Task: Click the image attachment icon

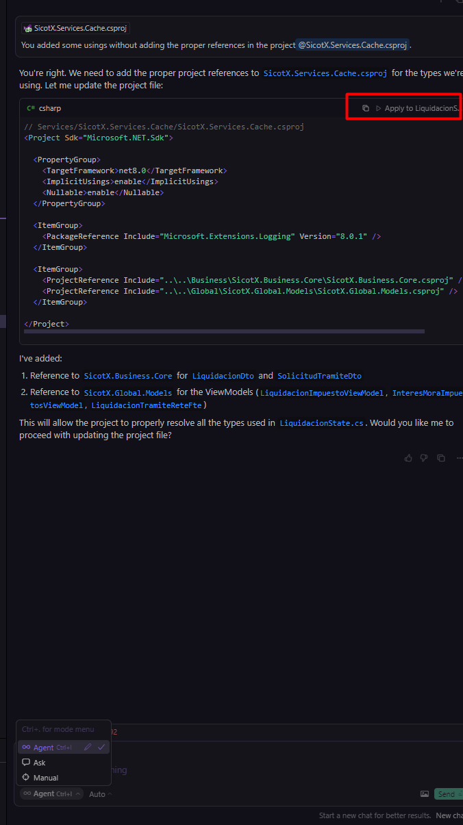Action: tap(425, 794)
